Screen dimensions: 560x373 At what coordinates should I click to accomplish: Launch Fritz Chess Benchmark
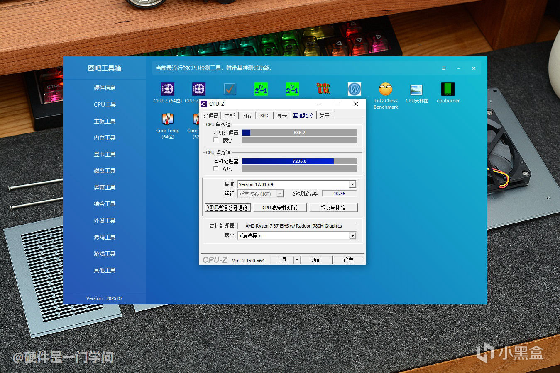coord(386,90)
